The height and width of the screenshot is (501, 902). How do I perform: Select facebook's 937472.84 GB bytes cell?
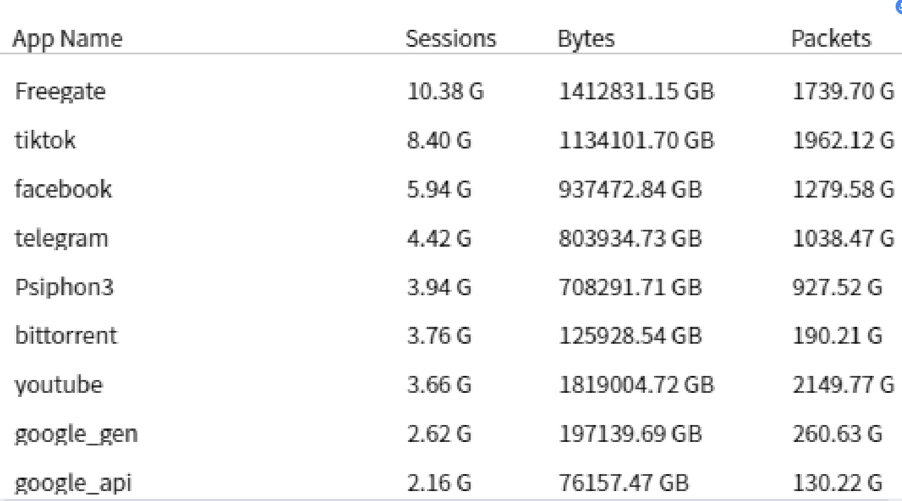tap(630, 189)
